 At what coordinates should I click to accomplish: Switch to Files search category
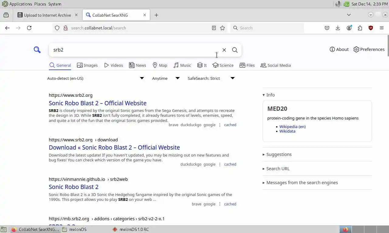(x=247, y=65)
